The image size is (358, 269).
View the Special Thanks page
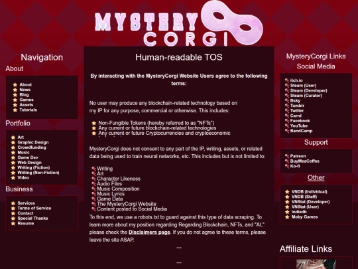click(x=32, y=219)
